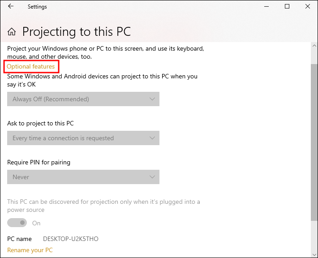Click the "Projecting to this PC" heading

coord(77,32)
